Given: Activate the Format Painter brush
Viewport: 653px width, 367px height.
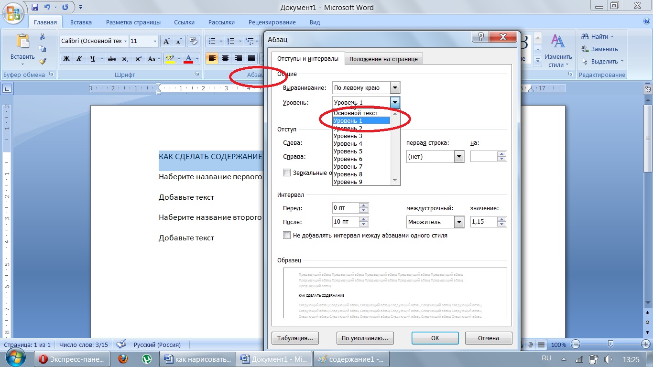Looking at the screenshot, I should pos(43,61).
